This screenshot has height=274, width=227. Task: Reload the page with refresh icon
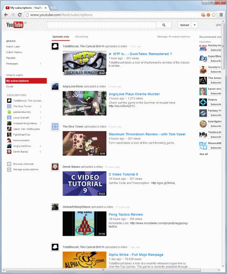(x=20, y=15)
